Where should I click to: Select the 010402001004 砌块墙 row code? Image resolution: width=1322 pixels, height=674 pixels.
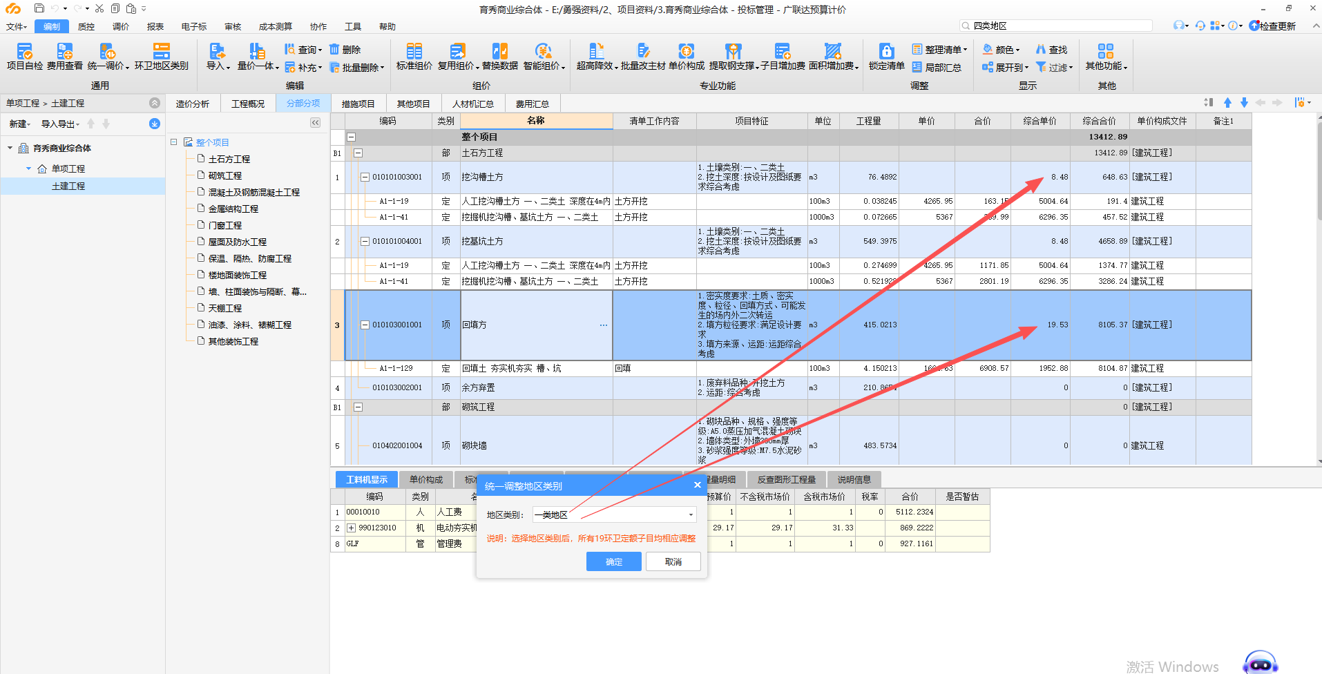(397, 445)
